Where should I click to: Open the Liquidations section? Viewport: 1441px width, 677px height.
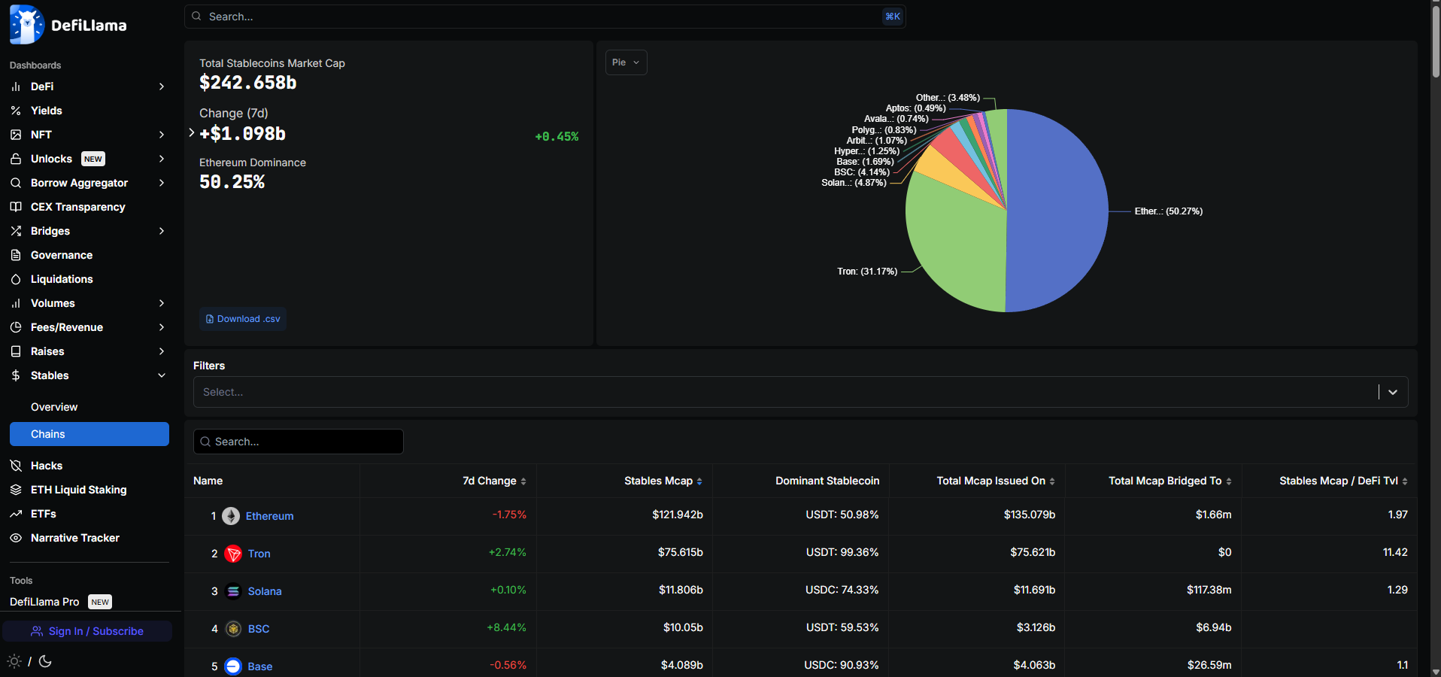pyautogui.click(x=62, y=279)
